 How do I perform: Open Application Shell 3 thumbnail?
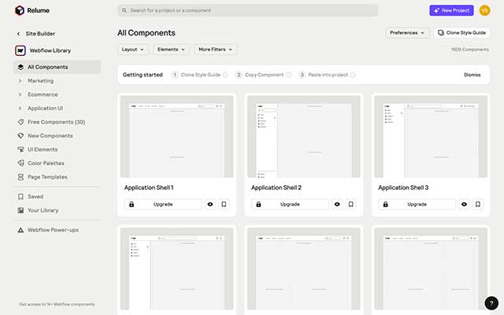431,136
